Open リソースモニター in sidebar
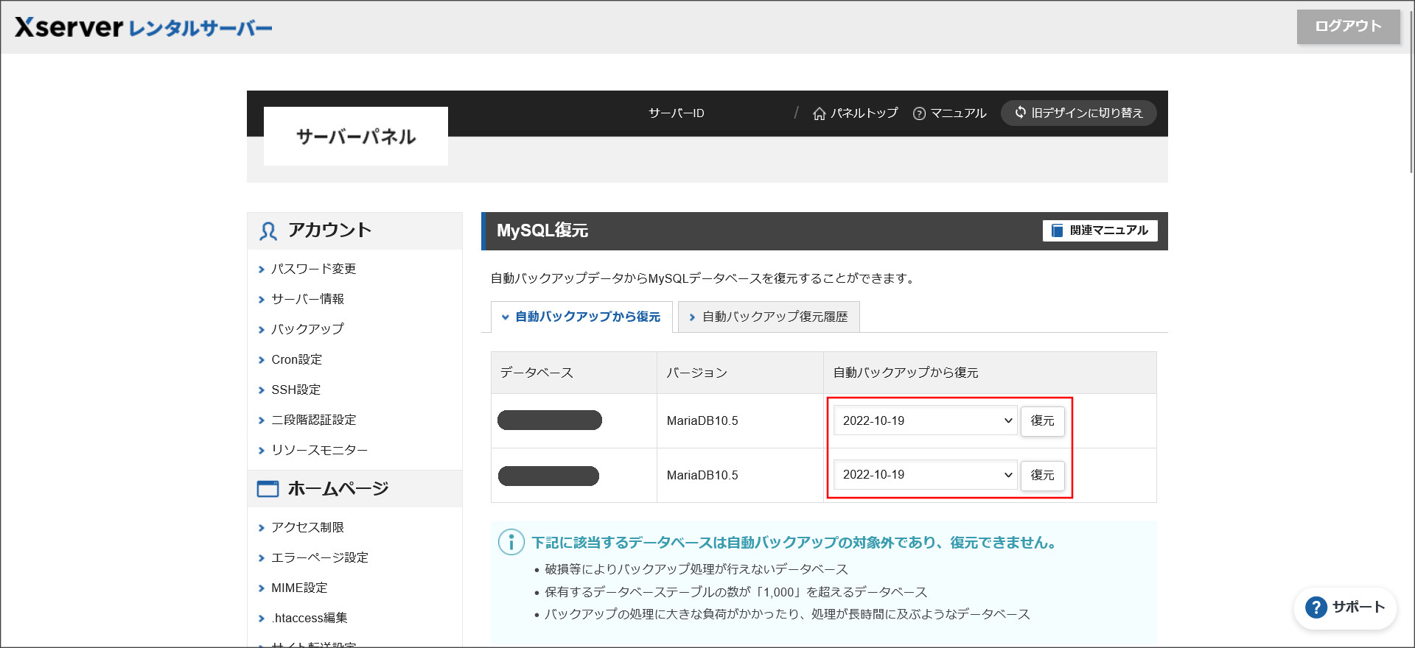The width and height of the screenshot is (1415, 648). tap(319, 451)
